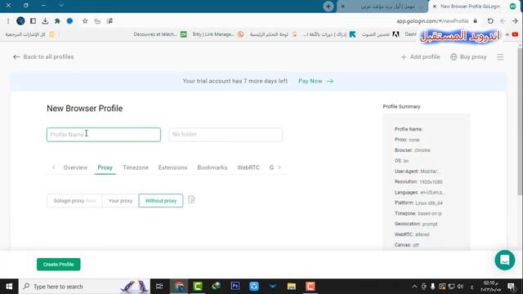Click Add profile at top right
The image size is (523, 294).
420,57
